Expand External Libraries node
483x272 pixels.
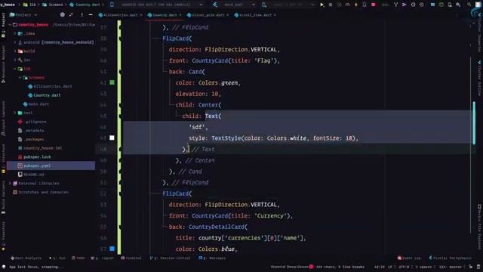(x=10, y=183)
